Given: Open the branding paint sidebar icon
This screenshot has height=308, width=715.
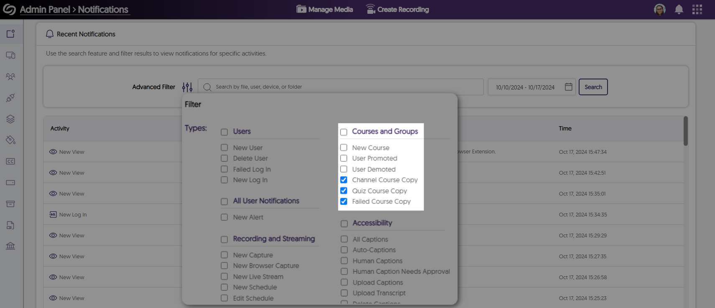Looking at the screenshot, I should pos(10,140).
